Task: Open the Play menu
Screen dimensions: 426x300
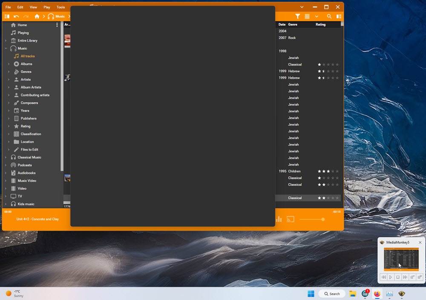Action: (47, 7)
